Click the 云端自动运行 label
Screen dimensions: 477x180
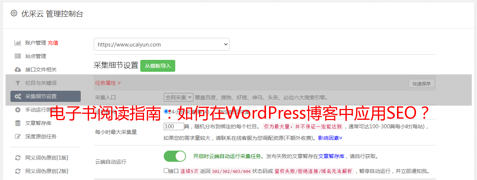point(111,162)
